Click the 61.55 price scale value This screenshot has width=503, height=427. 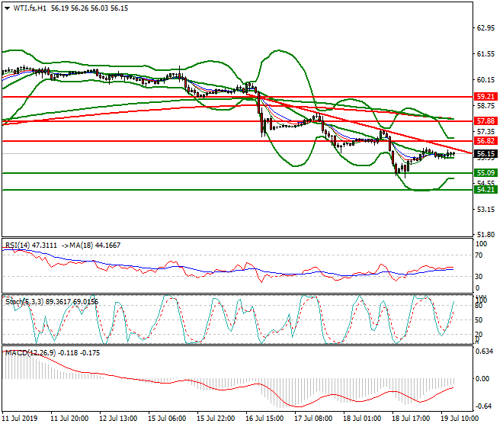485,54
